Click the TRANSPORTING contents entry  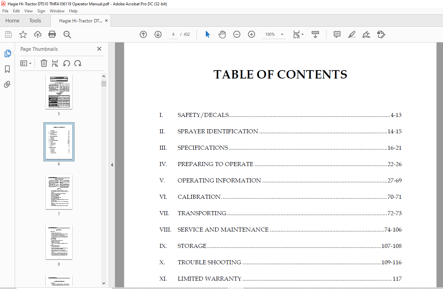[280, 213]
